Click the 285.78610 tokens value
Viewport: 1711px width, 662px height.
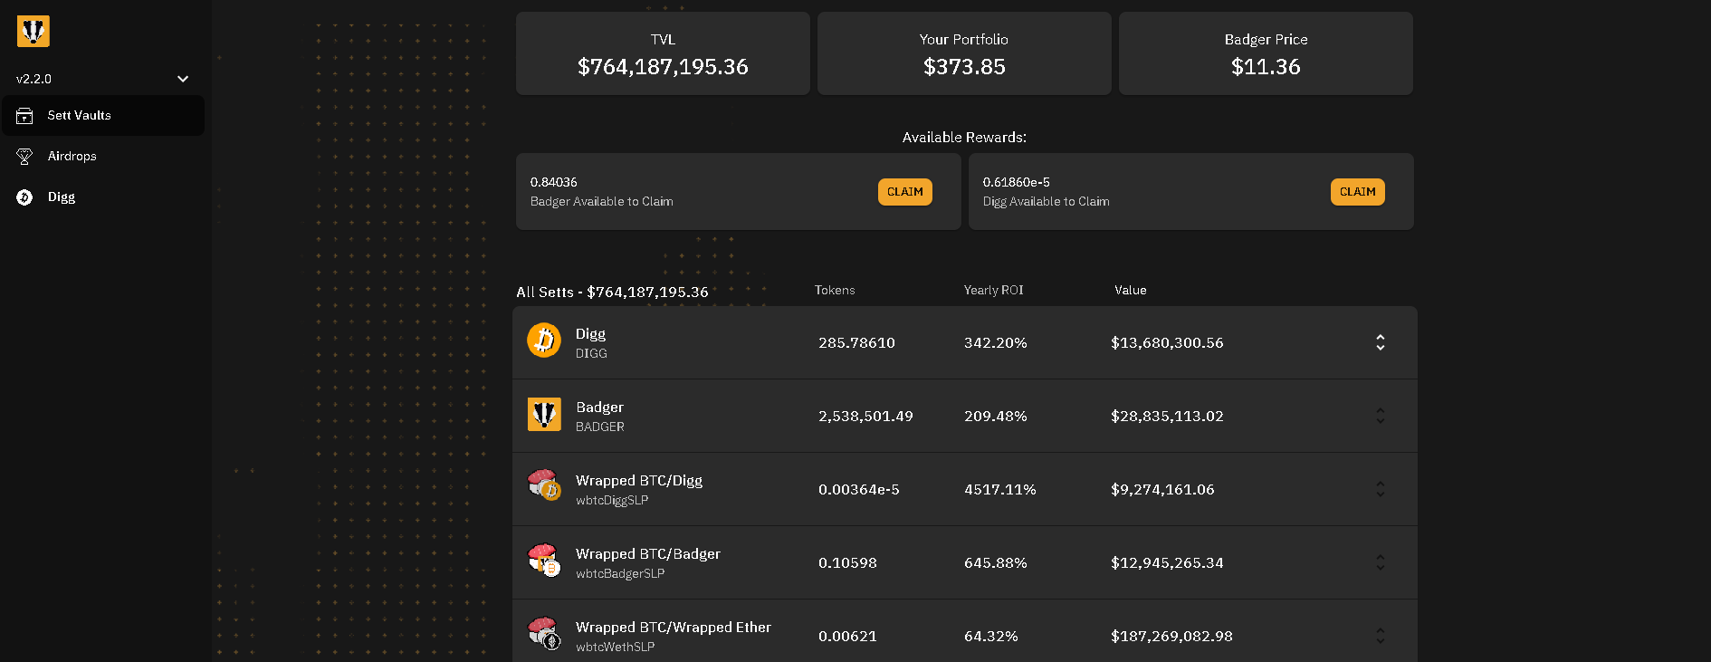click(x=856, y=342)
